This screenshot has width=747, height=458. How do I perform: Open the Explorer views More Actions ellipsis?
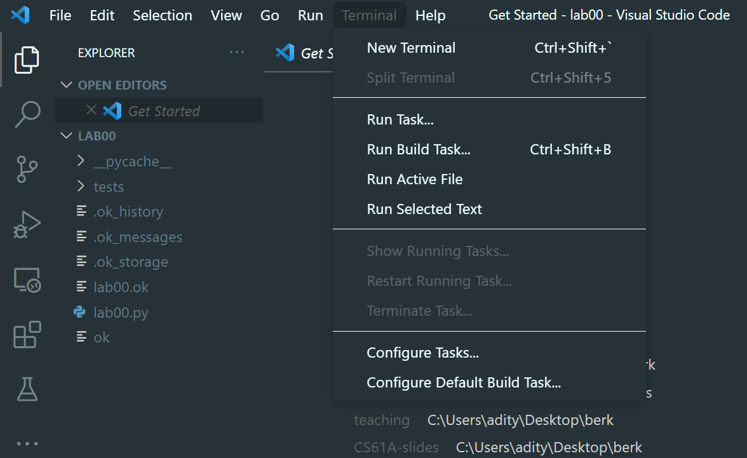237,52
